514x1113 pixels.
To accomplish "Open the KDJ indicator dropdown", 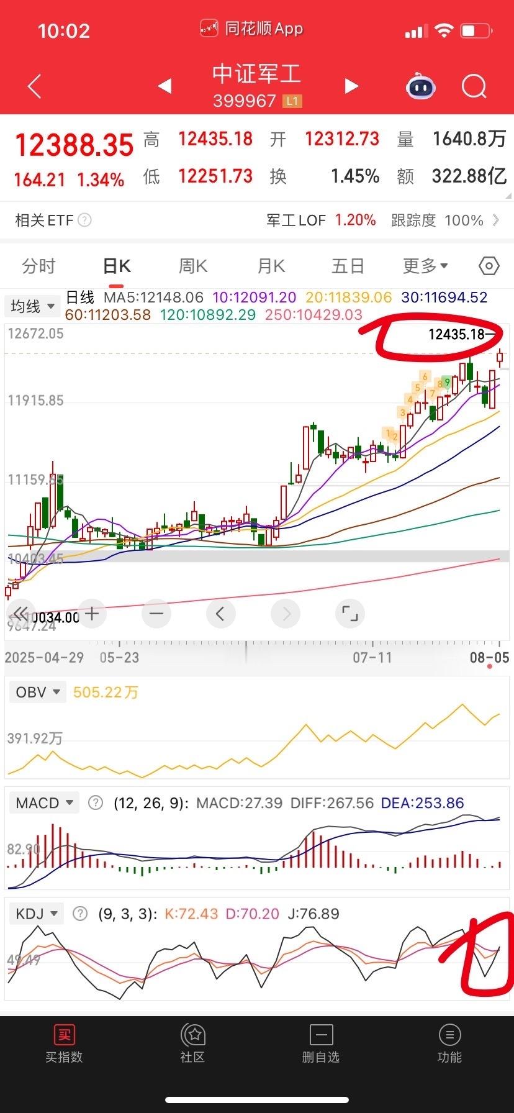I will (x=37, y=914).
